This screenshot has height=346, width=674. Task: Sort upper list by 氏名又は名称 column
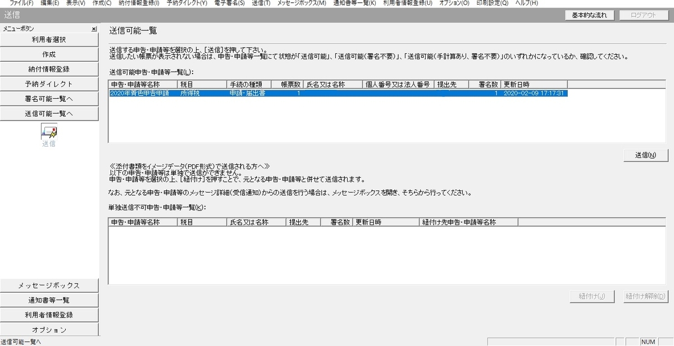coord(333,84)
